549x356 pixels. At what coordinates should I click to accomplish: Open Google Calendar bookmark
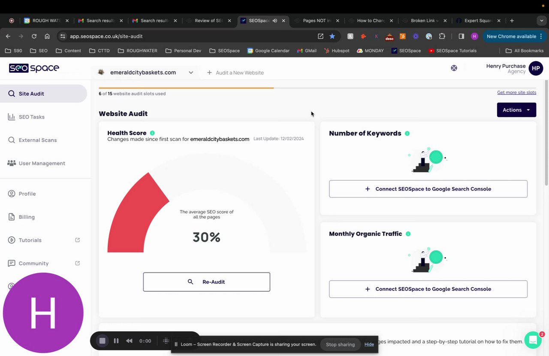pos(268,51)
